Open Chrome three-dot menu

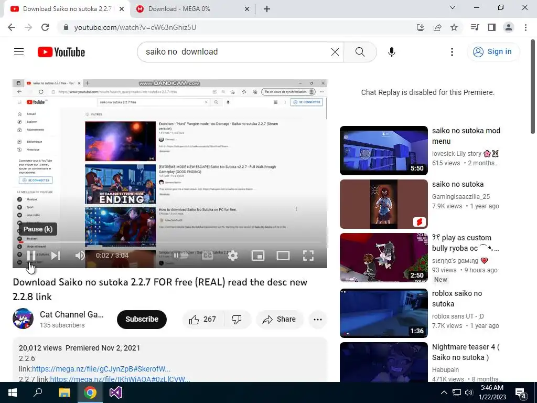[525, 27]
